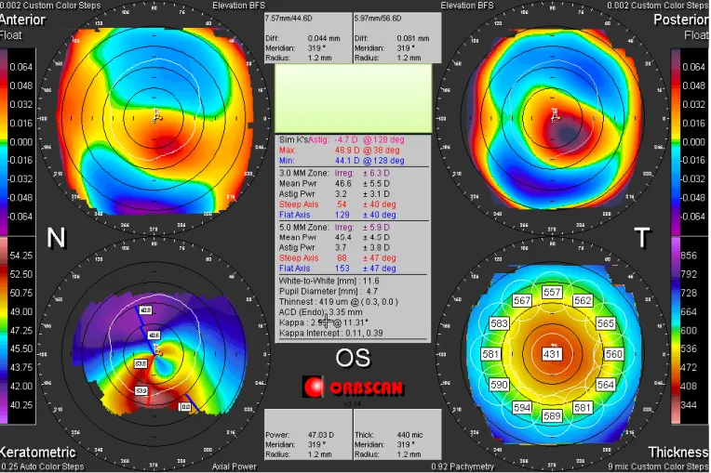This screenshot has height=473, width=711.
Task: Select the 594 pachymetry reading
Action: [522, 407]
